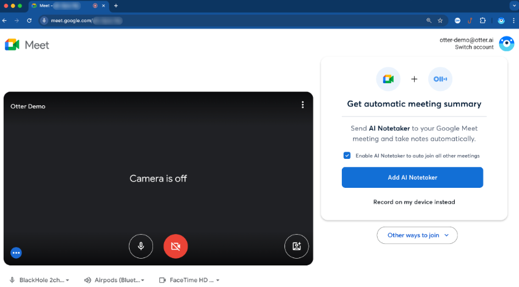Image resolution: width=519 pixels, height=287 pixels.
Task: Click the speaker icon beside Airpods
Action: click(88, 280)
